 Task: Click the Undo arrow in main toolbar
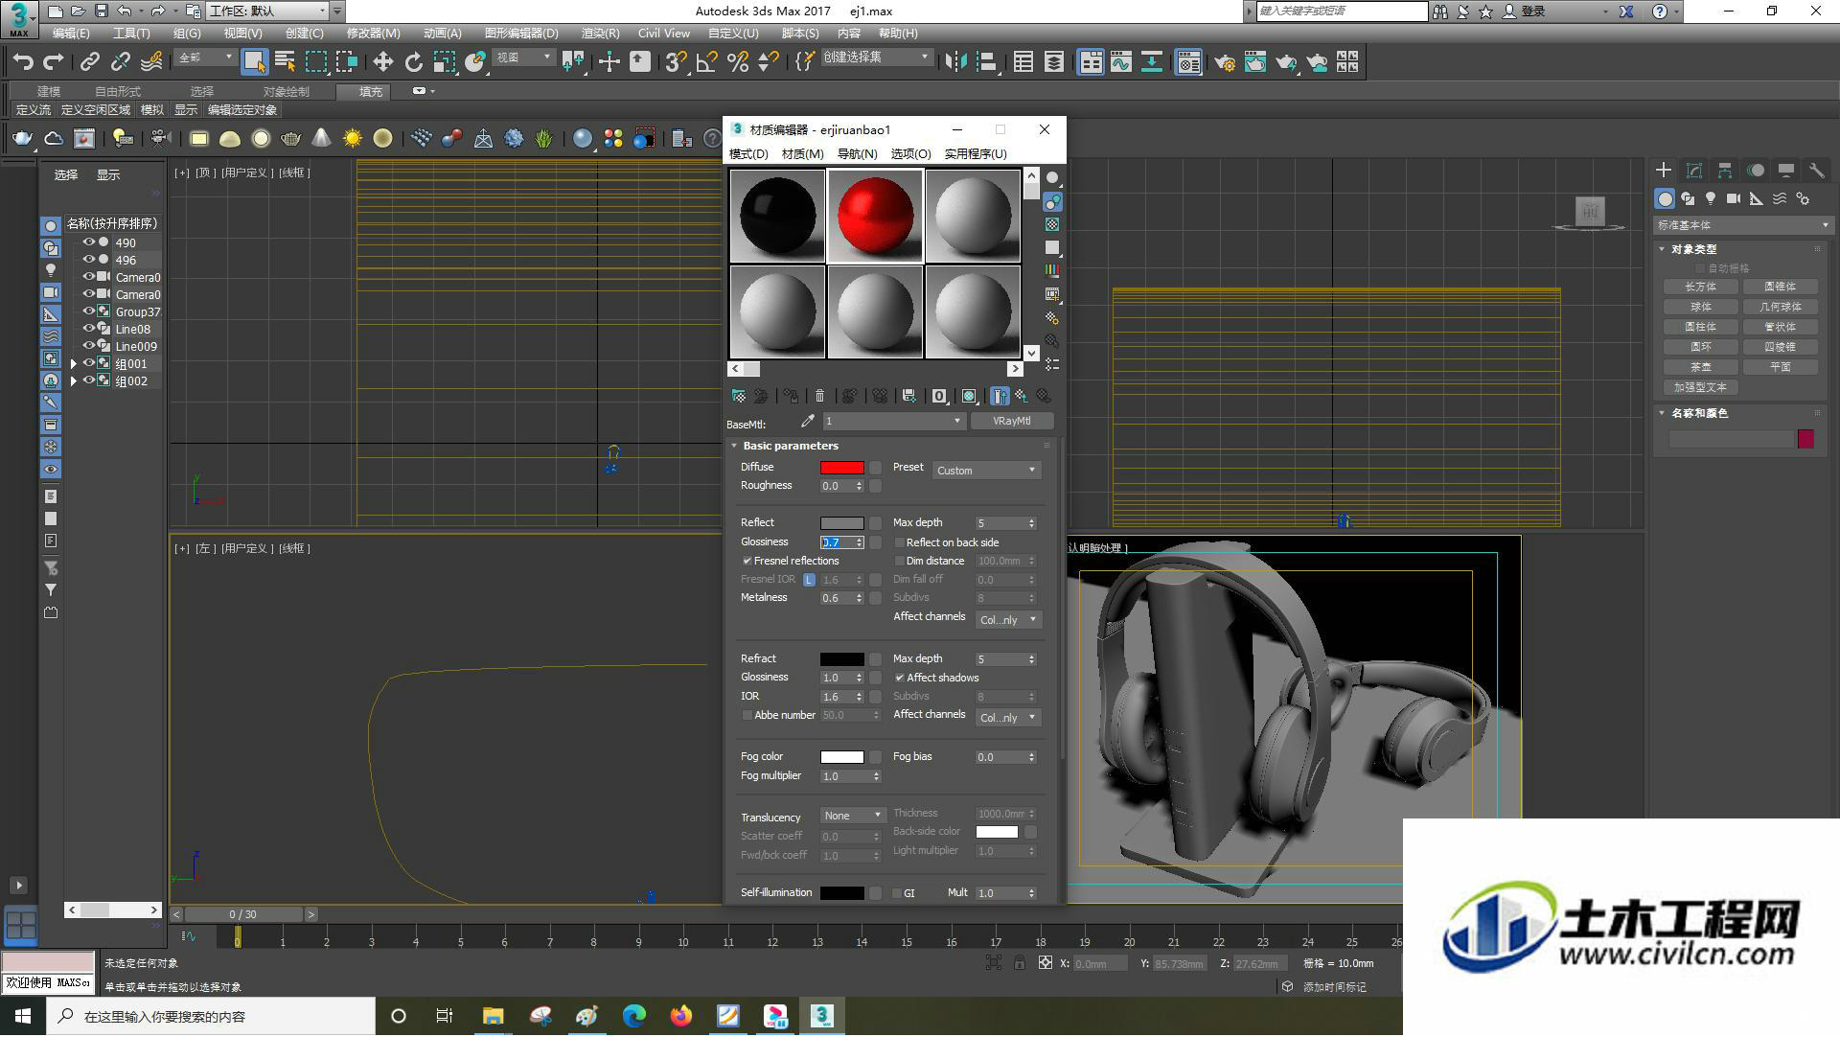pos(23,62)
